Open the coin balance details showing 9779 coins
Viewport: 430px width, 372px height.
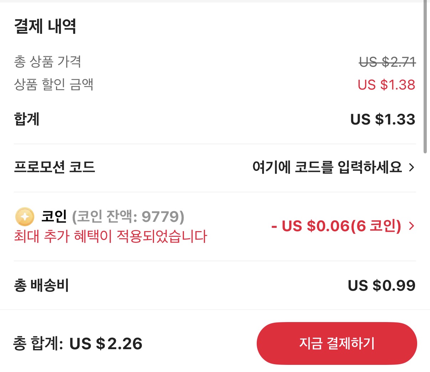[129, 216]
